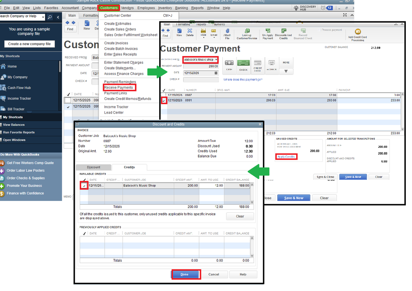This screenshot has width=412, height=291.
Task: Click Record Bounced Check icon
Action: [303, 34]
